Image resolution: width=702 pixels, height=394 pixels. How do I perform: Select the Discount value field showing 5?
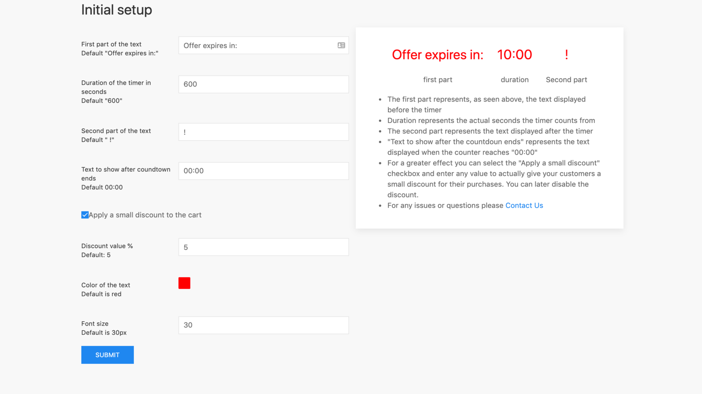(263, 247)
